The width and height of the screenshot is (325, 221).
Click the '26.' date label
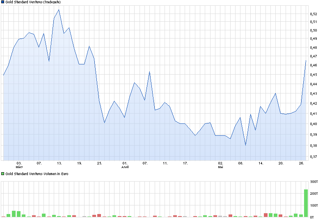coord(301,163)
